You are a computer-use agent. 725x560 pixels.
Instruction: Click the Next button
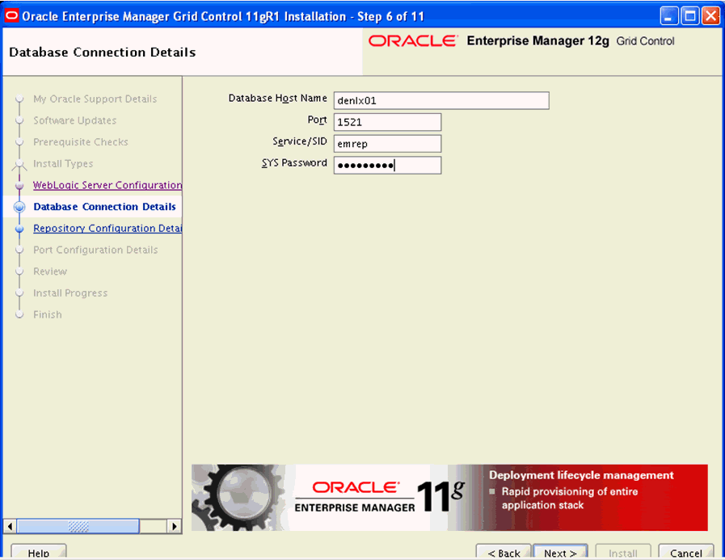(560, 552)
